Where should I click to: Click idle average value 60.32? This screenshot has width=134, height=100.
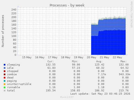(x=100, y=68)
